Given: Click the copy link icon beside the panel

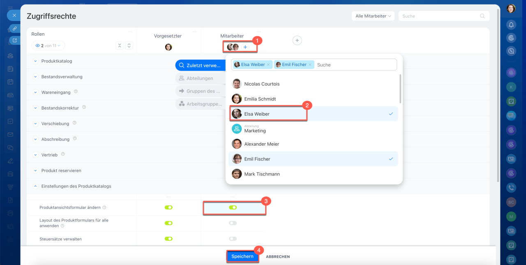Looking at the screenshot, I should (14, 28).
